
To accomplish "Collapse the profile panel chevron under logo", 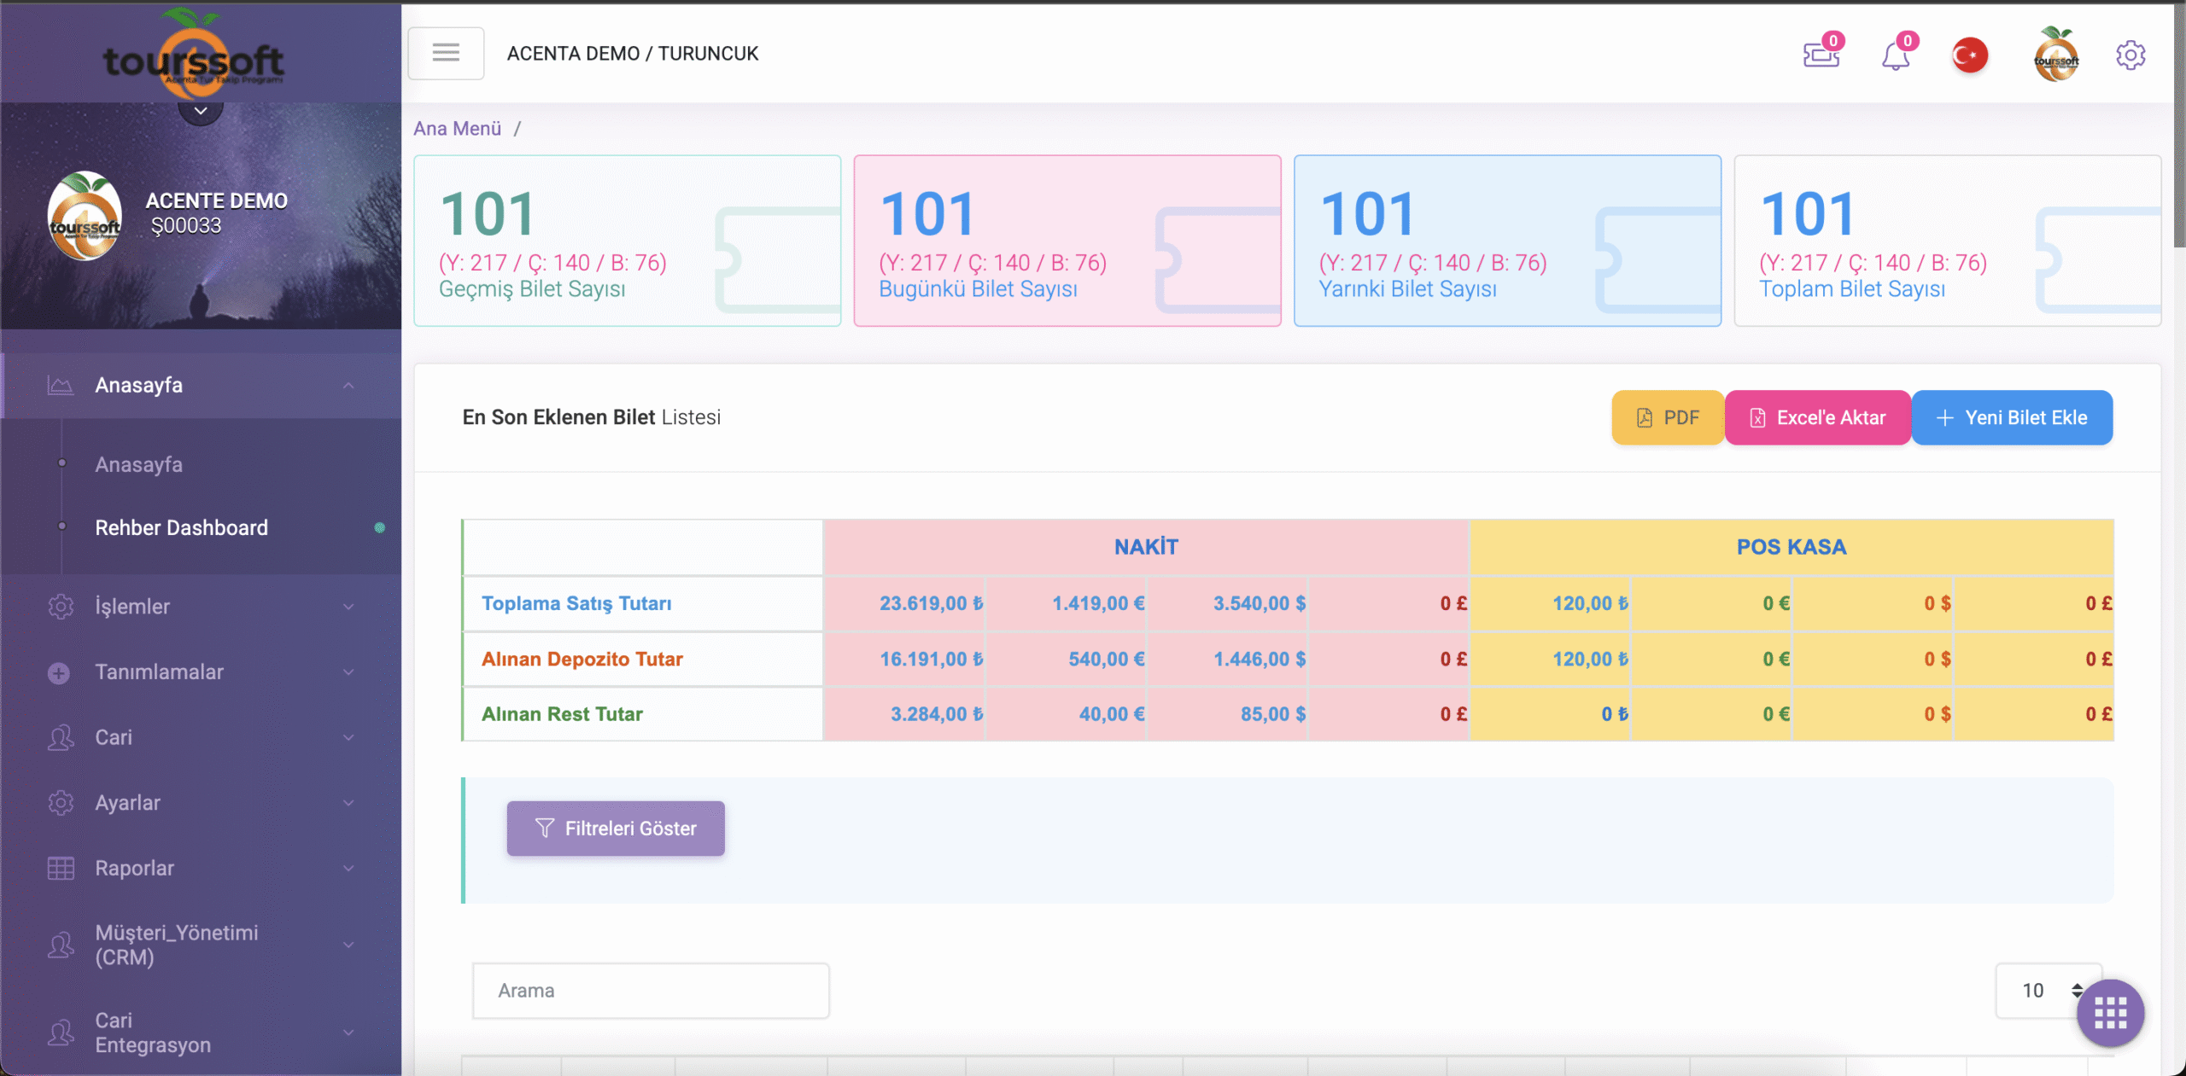I will 201,111.
